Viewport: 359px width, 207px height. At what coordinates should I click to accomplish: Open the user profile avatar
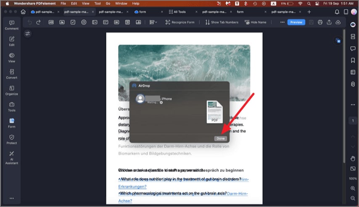pos(354,12)
